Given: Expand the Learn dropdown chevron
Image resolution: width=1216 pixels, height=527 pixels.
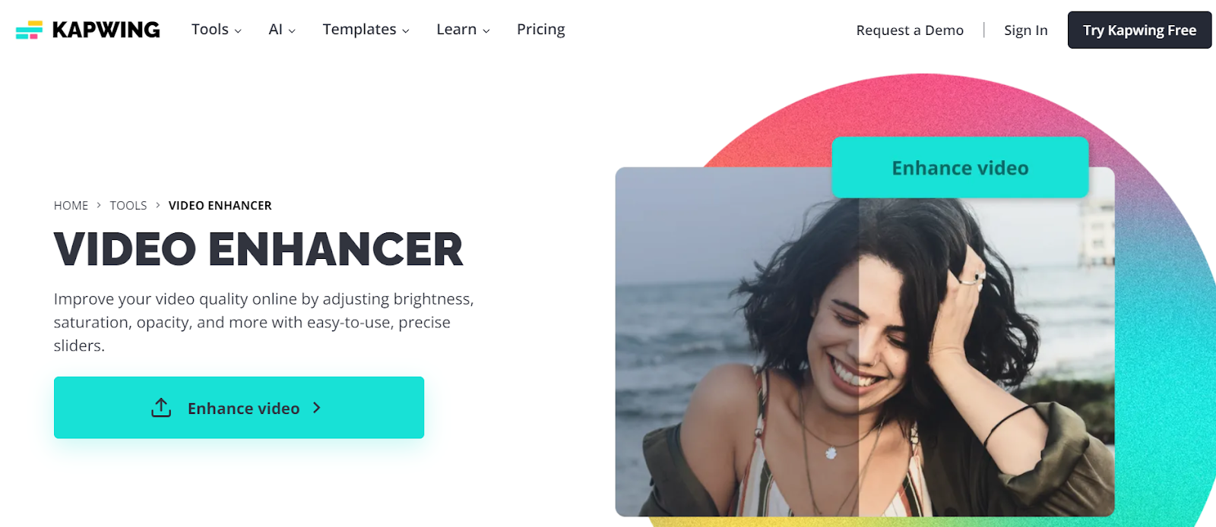Looking at the screenshot, I should 486,31.
